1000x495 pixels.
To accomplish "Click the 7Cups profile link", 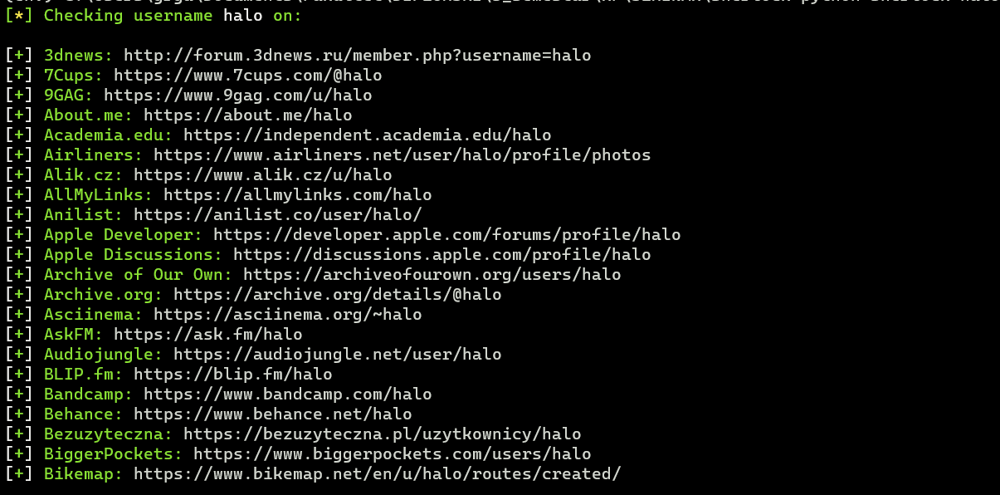I will click(247, 76).
